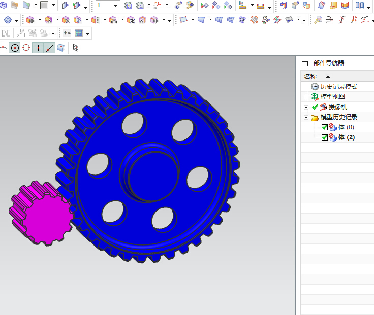Screen dimensions: 374x315
Task: Expand the 摄像机 tree node
Action: tap(306, 107)
